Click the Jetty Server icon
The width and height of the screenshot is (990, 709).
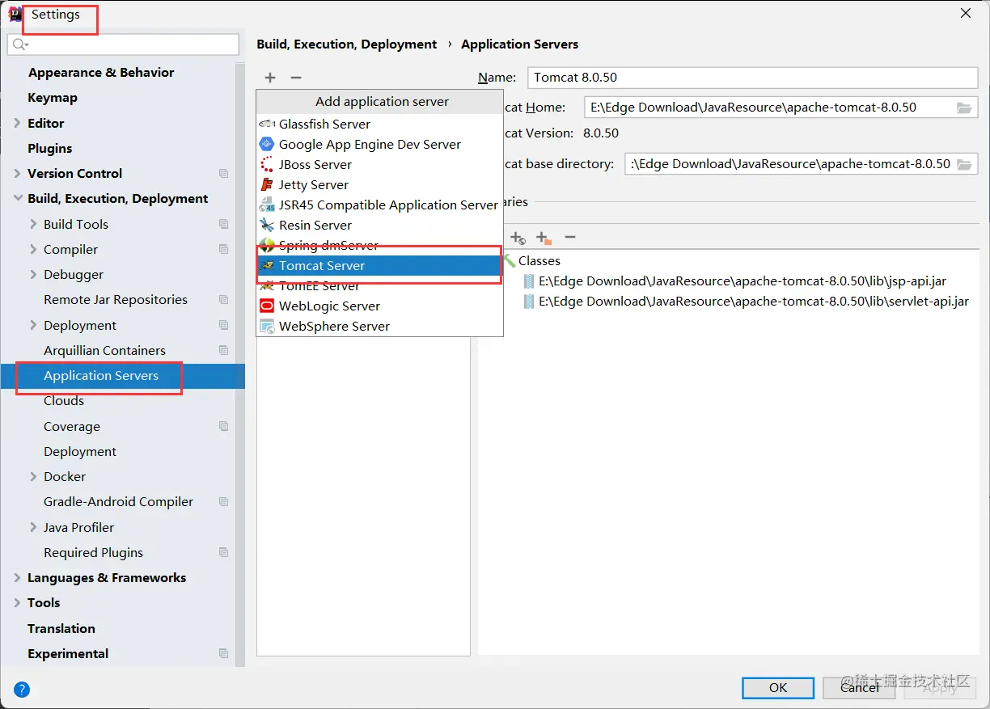267,184
